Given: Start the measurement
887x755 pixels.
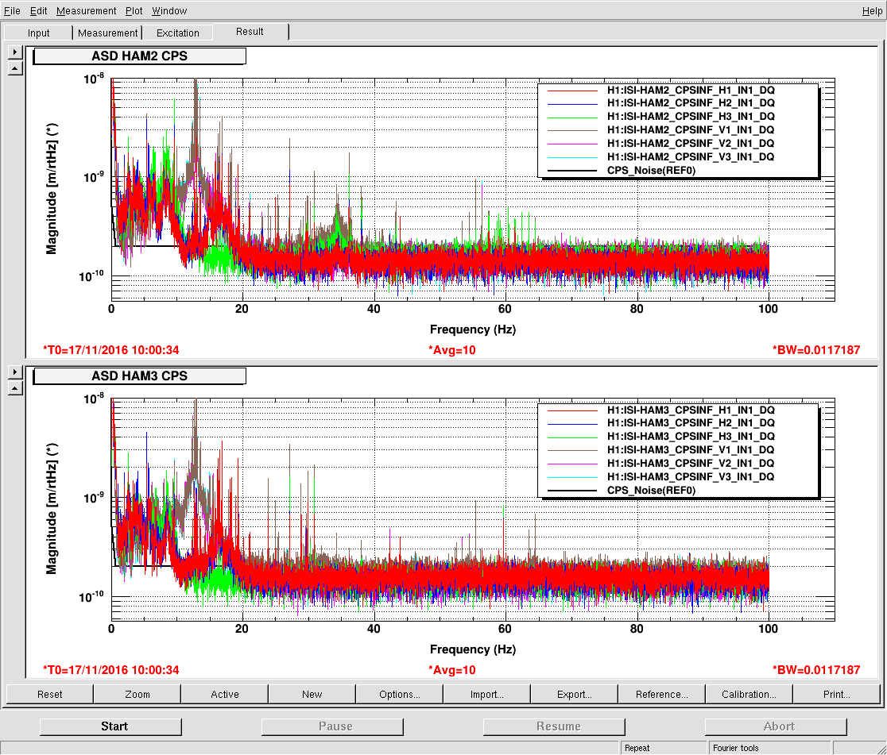Looking at the screenshot, I should pos(111,726).
